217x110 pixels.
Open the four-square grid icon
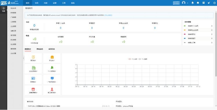203,3
